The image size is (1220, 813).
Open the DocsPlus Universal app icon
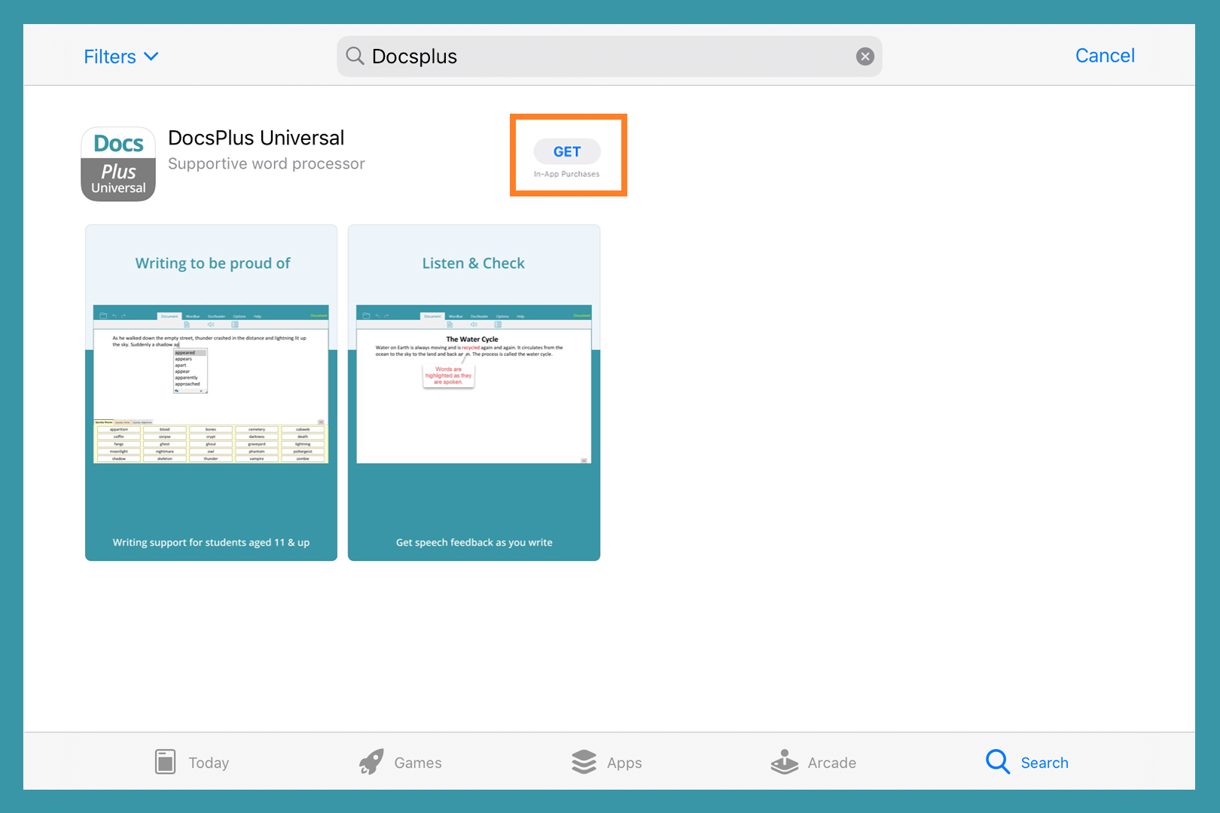click(118, 164)
